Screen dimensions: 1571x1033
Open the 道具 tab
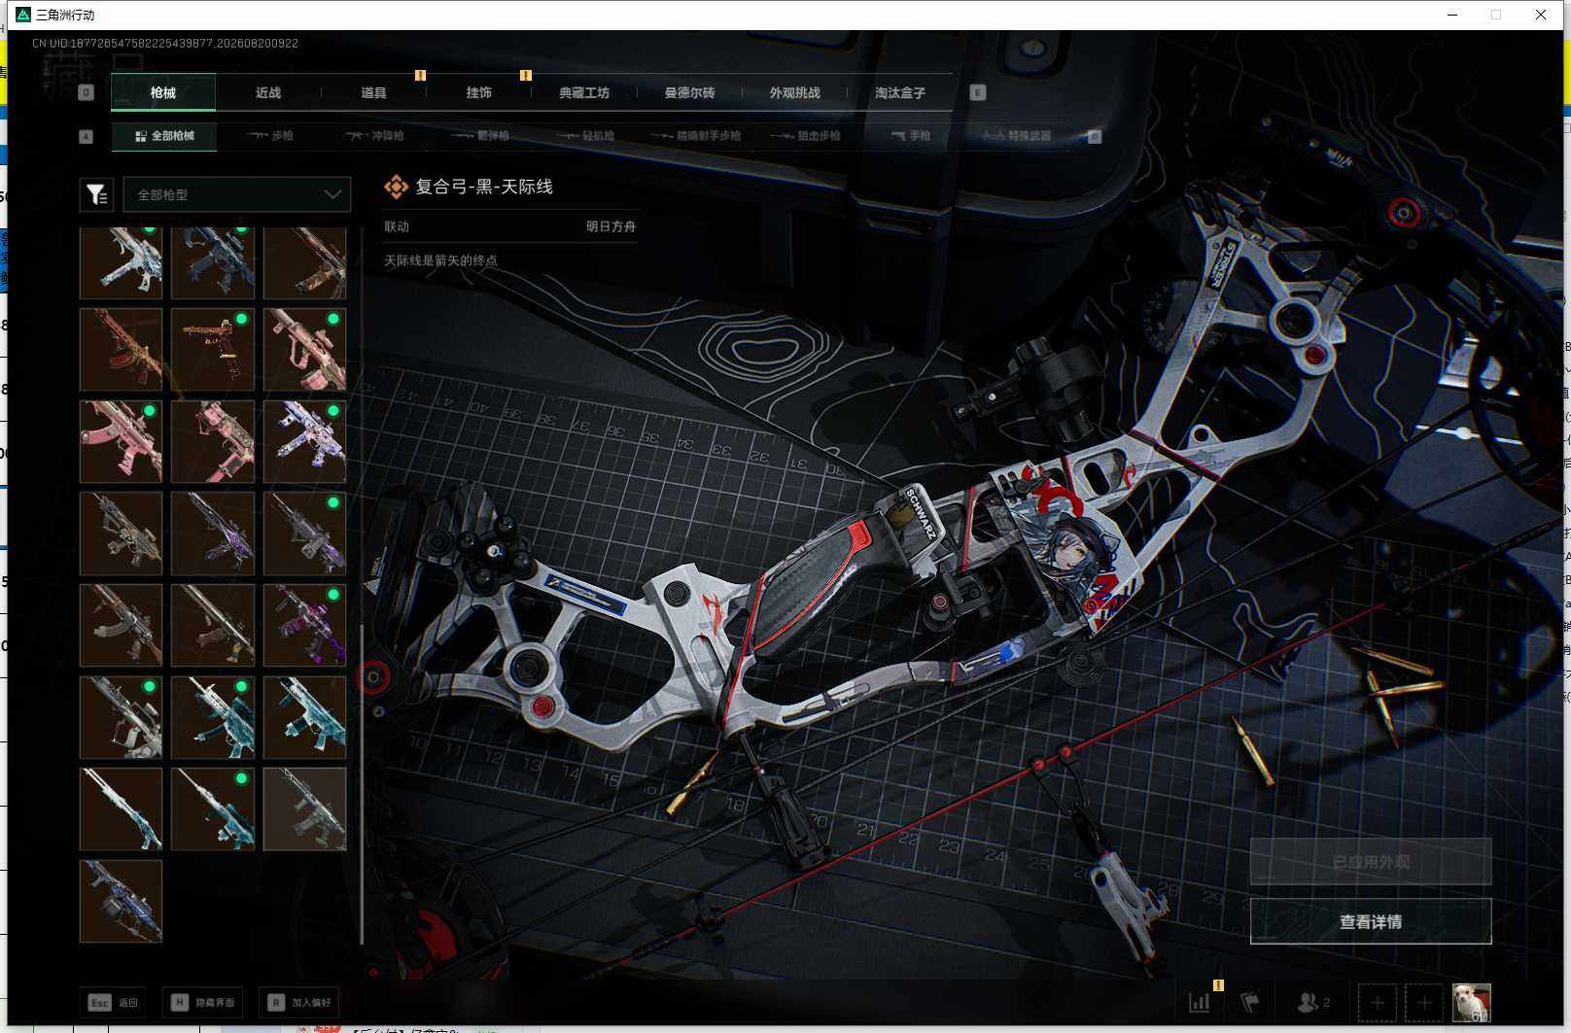click(373, 92)
